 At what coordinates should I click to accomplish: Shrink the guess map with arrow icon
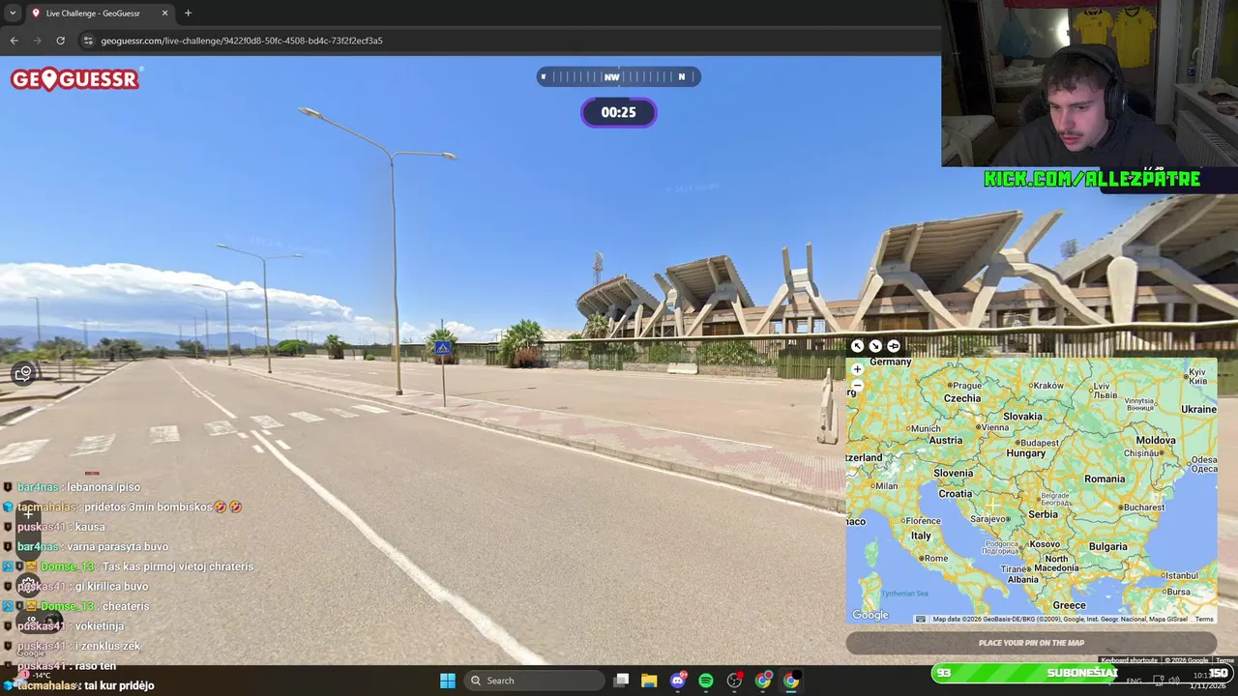click(875, 346)
